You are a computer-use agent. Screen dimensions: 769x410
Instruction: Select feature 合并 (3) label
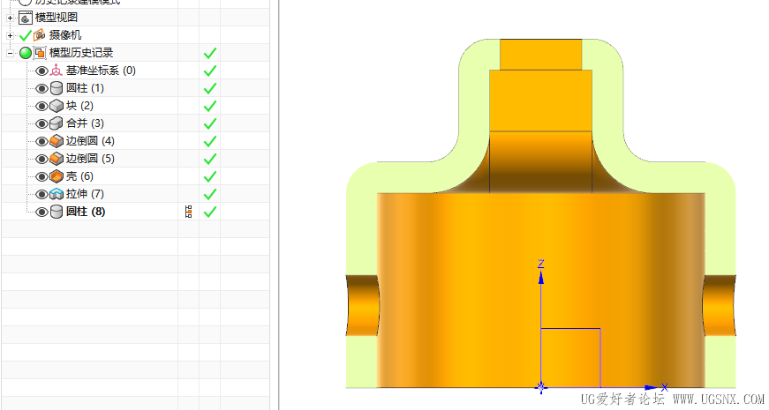pyautogui.click(x=85, y=123)
